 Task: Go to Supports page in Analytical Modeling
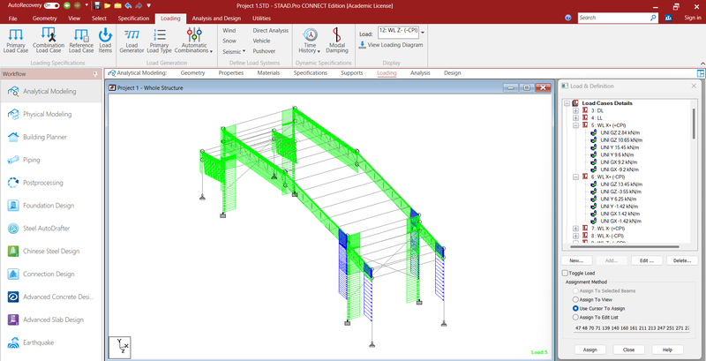click(x=351, y=73)
